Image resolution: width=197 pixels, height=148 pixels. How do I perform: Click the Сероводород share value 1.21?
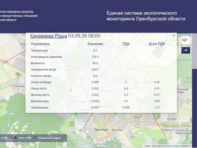point(157,108)
